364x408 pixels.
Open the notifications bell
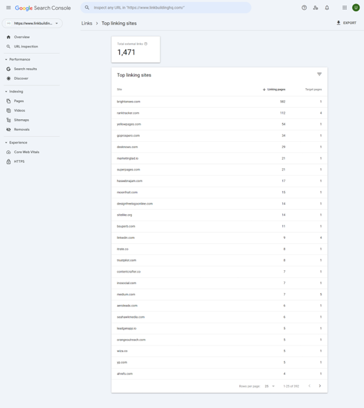tap(327, 8)
